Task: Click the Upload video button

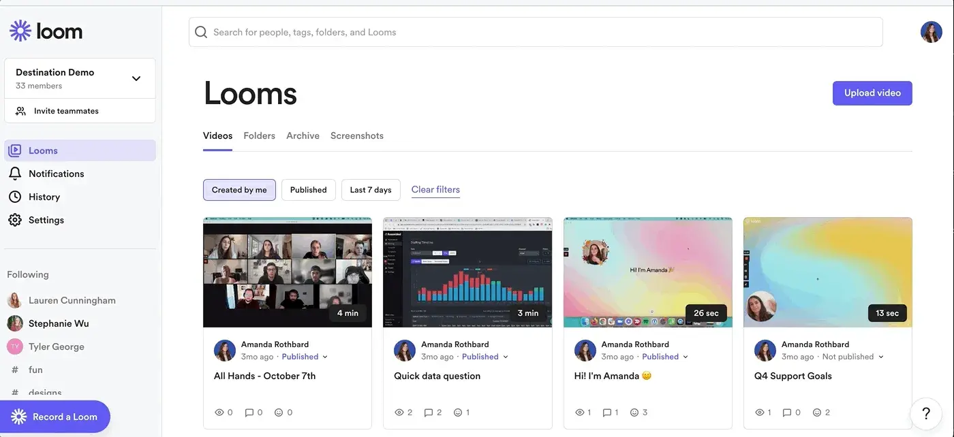Action: pos(872,93)
